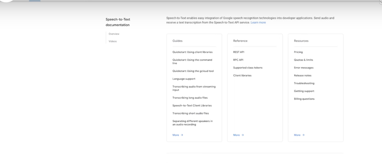Open the RPC API reference
This screenshot has height=163, width=382.
[238, 60]
